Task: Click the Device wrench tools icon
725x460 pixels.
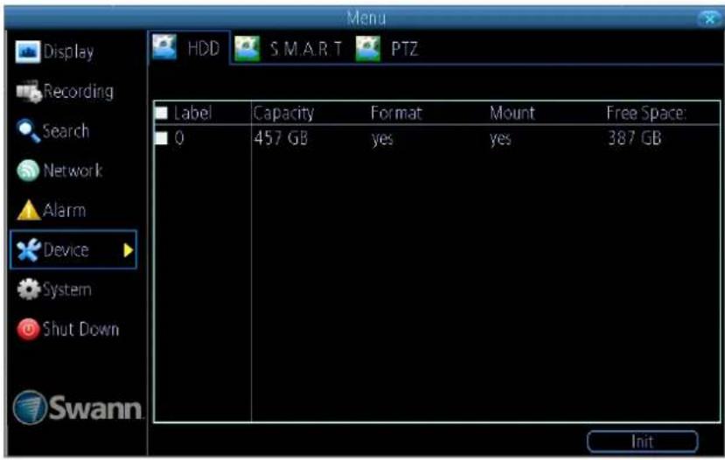Action: (29, 250)
